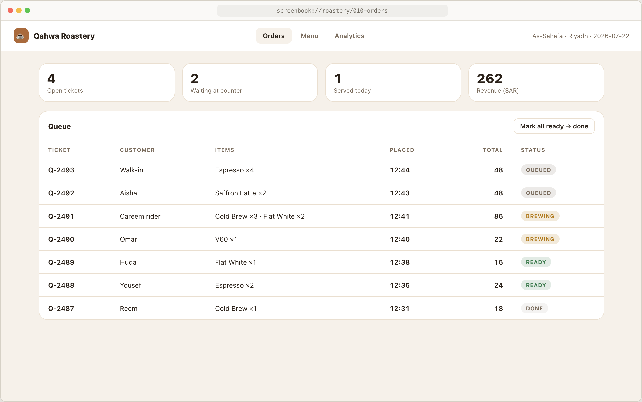Click customer name Walk-in

coord(131,170)
